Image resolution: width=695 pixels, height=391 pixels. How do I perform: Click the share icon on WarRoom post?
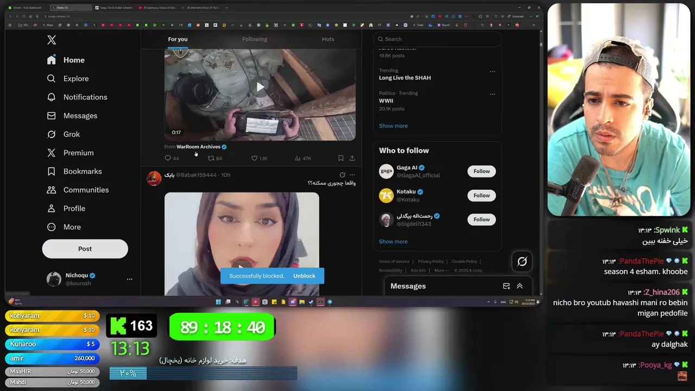pyautogui.click(x=352, y=158)
